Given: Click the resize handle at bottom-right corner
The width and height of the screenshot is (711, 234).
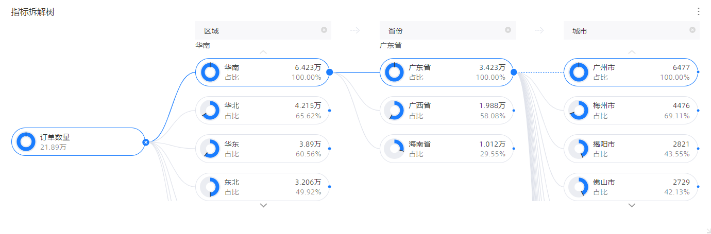Looking at the screenshot, I should click(x=707, y=230).
